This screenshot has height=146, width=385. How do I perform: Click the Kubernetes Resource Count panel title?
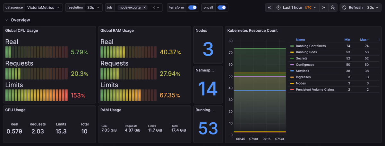[252, 31]
